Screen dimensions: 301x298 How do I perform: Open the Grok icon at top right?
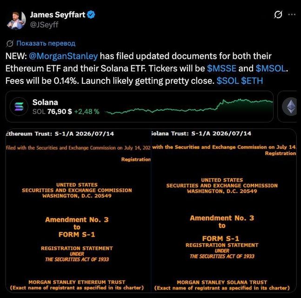pyautogui.click(x=278, y=14)
